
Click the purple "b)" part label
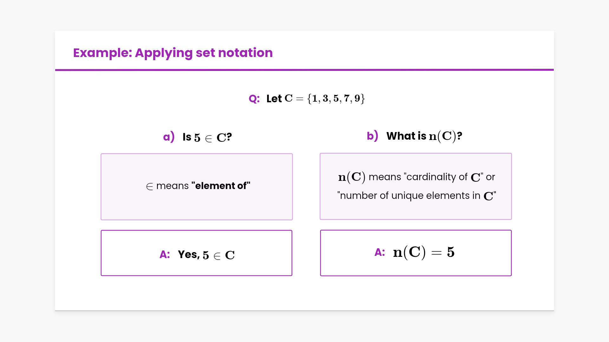click(372, 136)
